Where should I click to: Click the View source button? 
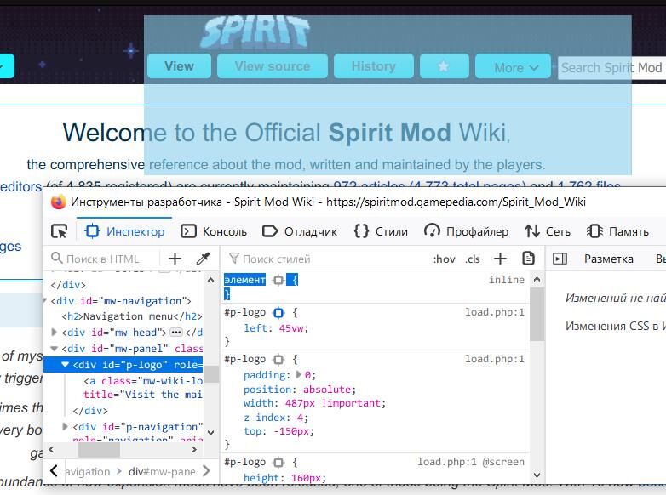coord(273,66)
